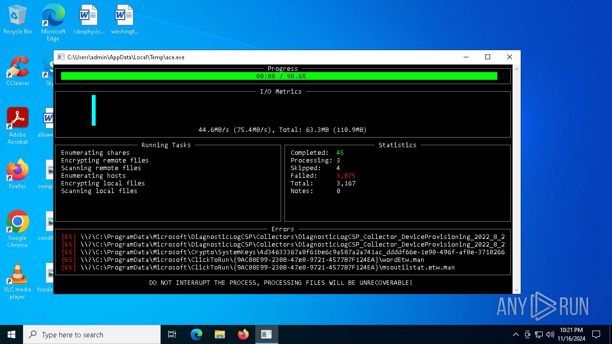
Task: Open the Windows Start menu
Action: (11, 334)
